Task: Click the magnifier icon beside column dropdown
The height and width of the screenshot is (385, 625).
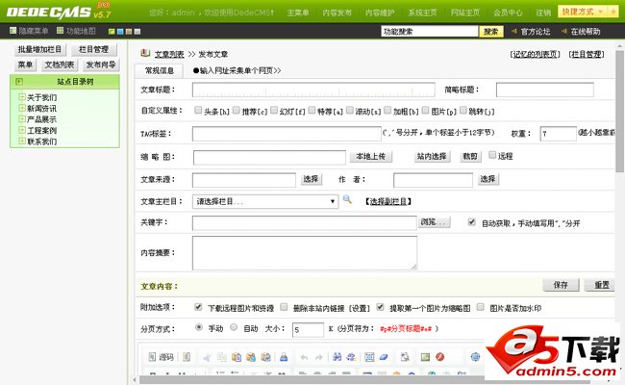Action: [x=348, y=200]
